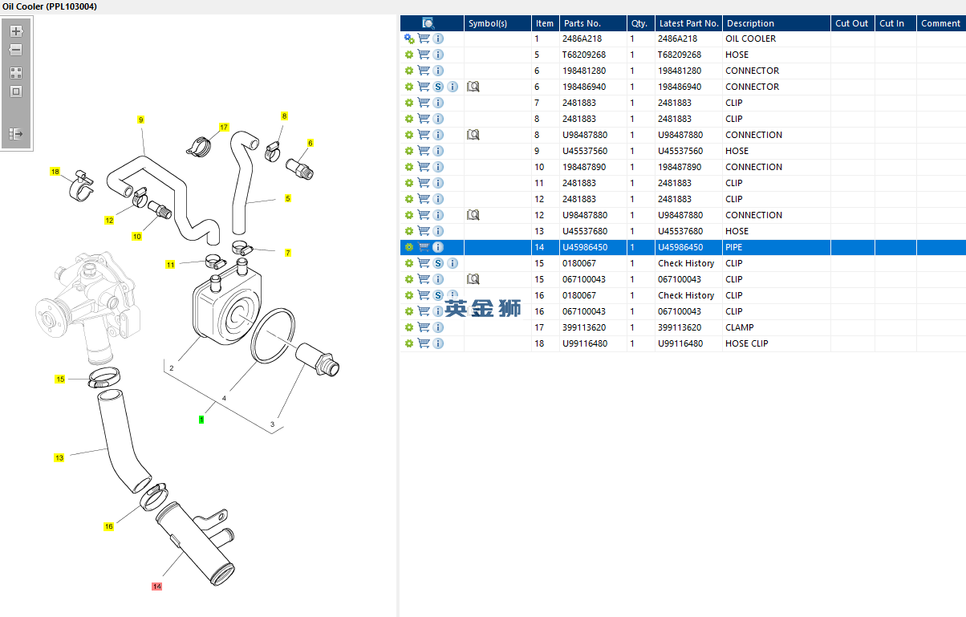The image size is (966, 617).
Task: Click green gear icon on CLAMP 399113620 row
Action: [x=409, y=327]
